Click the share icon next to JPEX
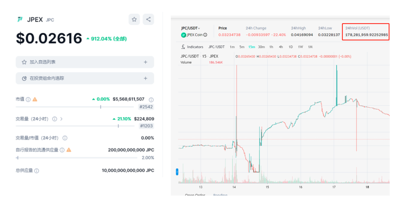402x214 pixels. pyautogui.click(x=148, y=19)
